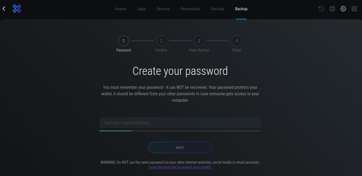Click step 3 Paper Backup circle
This screenshot has height=176, width=362.
tap(199, 41)
